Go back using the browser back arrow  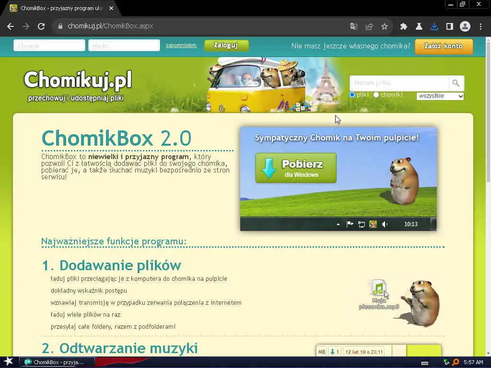tap(11, 26)
